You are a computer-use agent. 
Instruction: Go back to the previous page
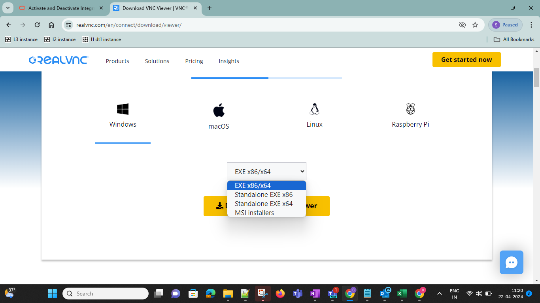pos(9,25)
